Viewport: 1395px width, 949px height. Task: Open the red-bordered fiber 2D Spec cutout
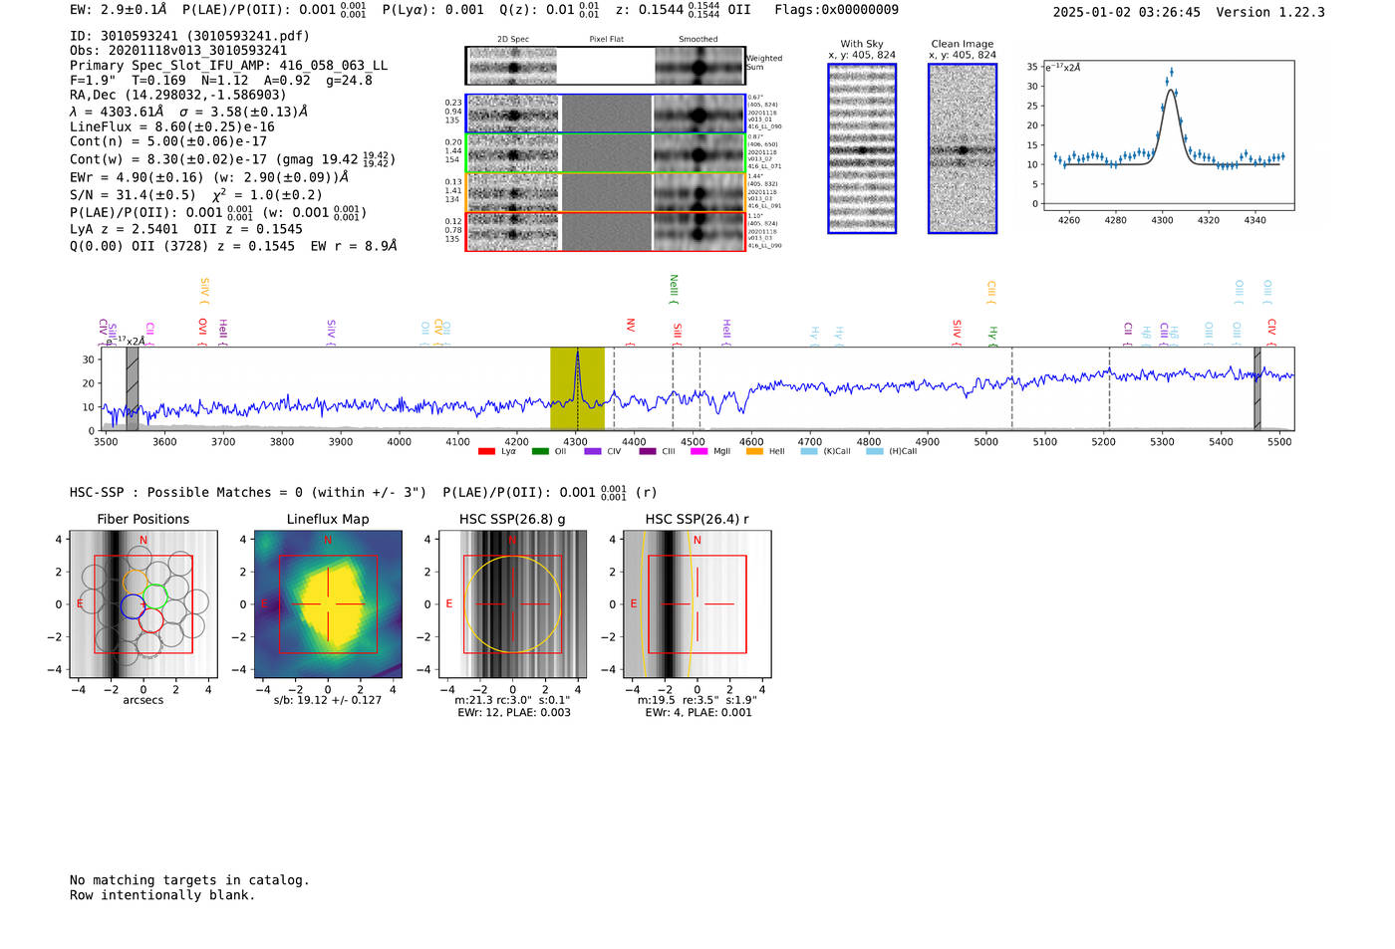click(x=513, y=231)
